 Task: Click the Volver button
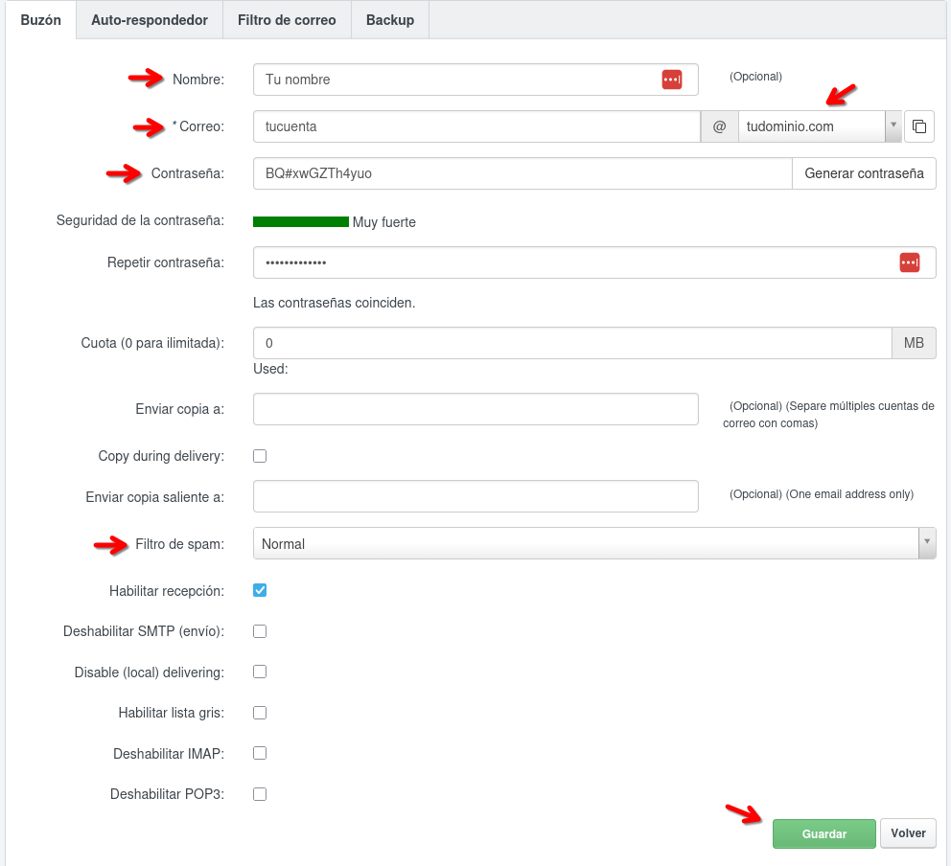(908, 833)
